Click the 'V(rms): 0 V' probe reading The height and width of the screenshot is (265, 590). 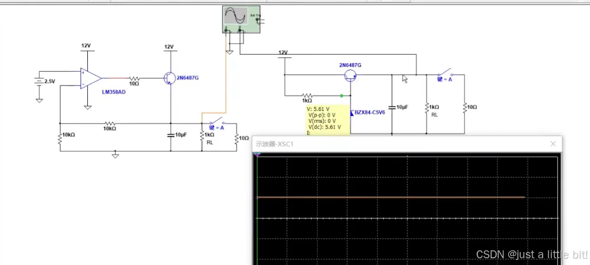(322, 121)
